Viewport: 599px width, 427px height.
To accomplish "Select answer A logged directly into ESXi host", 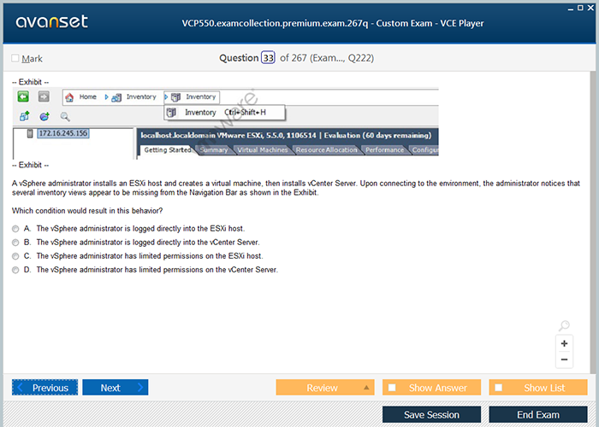I will pos(15,229).
